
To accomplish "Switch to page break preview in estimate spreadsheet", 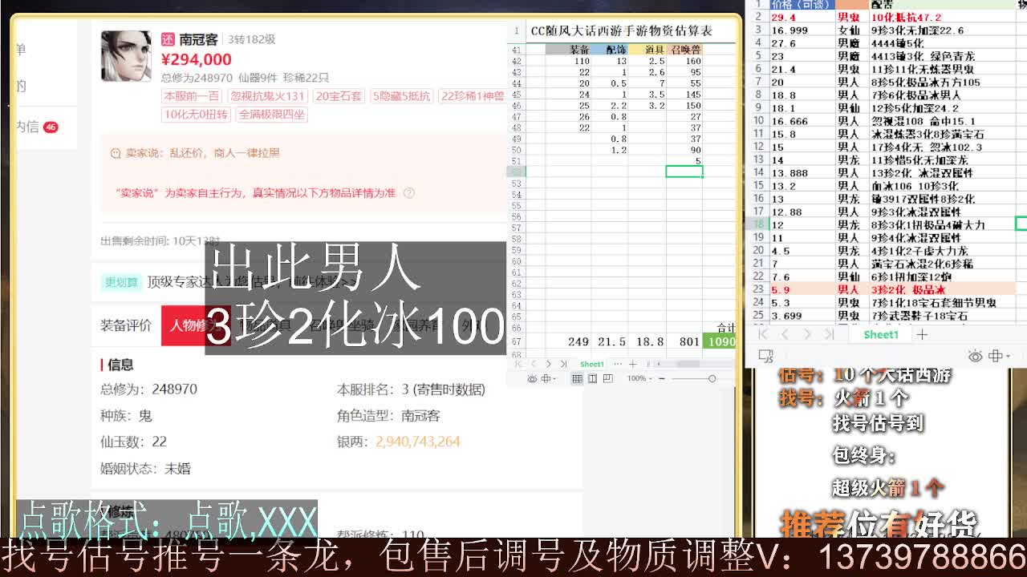I will [x=607, y=379].
